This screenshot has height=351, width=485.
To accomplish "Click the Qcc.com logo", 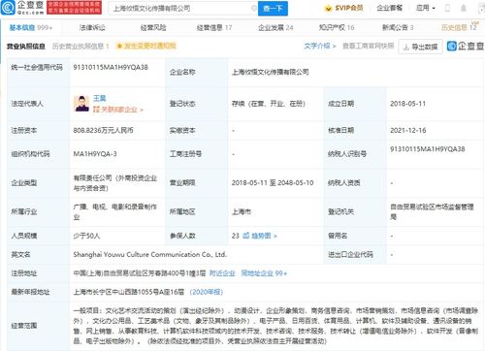I will (x=22, y=8).
